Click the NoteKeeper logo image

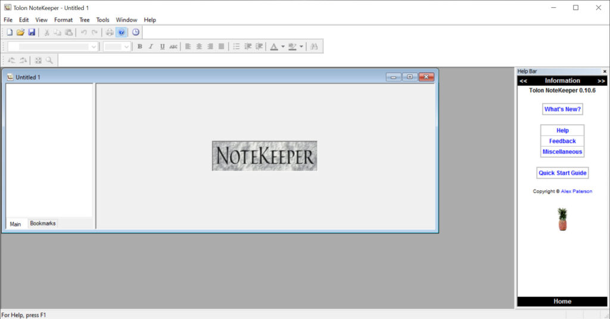pyautogui.click(x=264, y=156)
